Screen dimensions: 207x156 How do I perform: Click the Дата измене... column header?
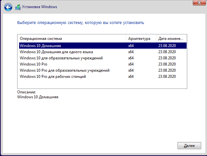(171, 39)
